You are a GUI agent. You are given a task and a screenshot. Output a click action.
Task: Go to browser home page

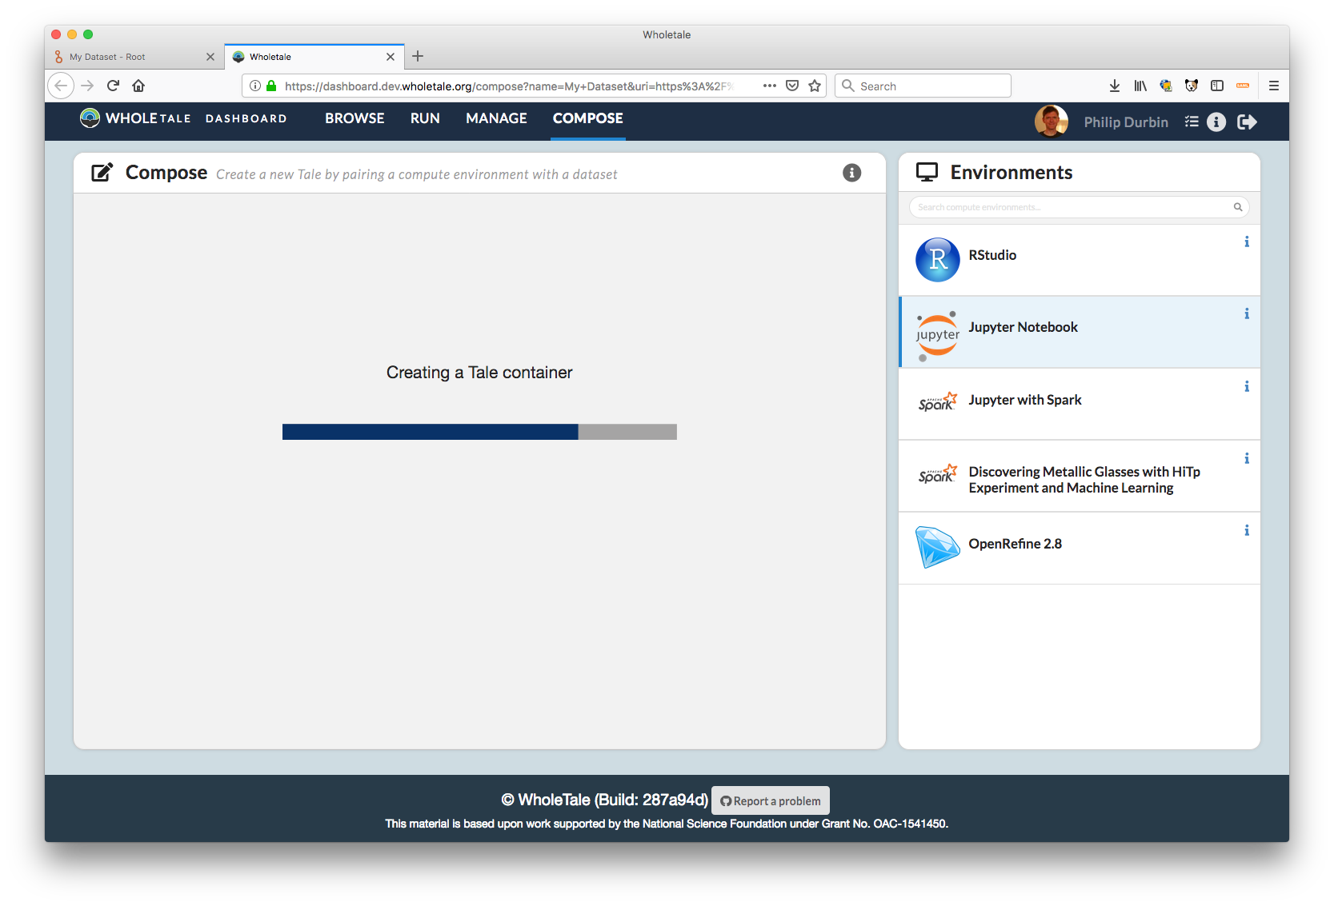138,86
